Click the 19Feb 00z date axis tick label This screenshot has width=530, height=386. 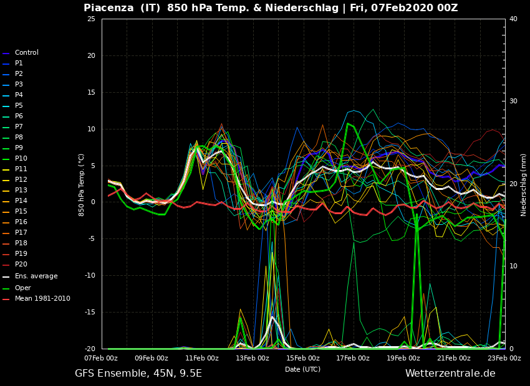coord(403,358)
